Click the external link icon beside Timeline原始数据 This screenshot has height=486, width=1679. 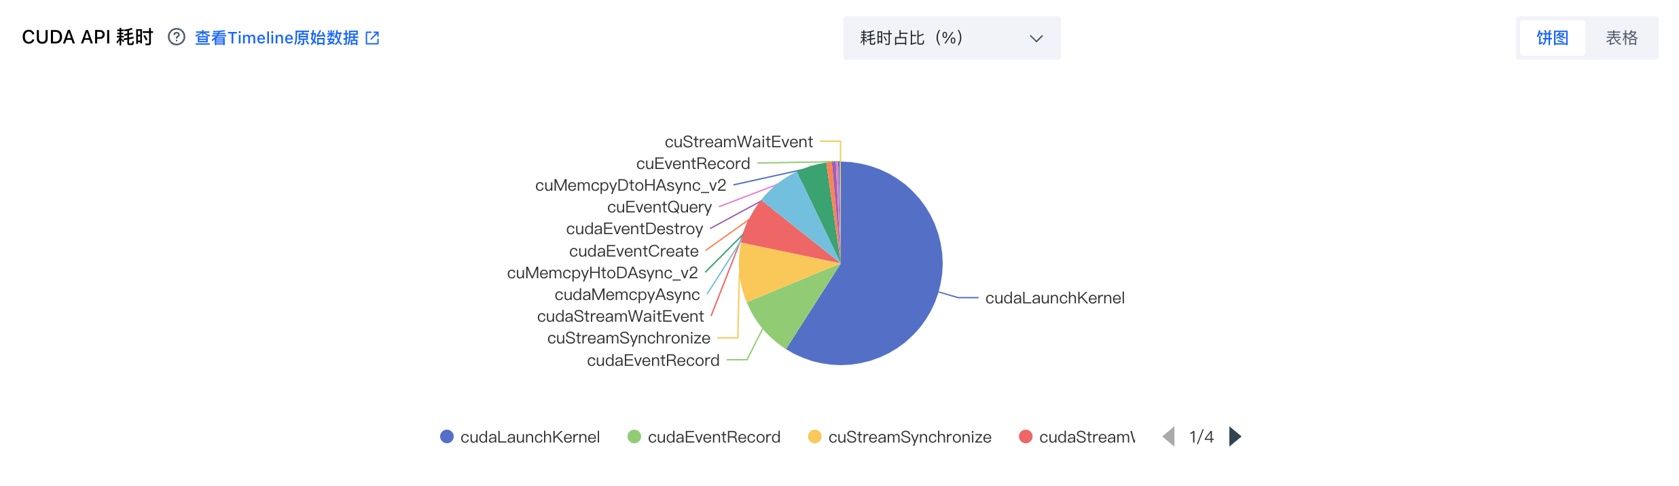point(372,38)
